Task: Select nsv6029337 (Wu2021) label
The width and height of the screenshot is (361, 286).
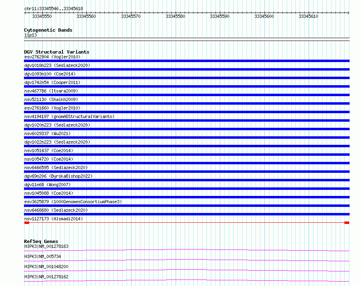Action: coord(47,133)
